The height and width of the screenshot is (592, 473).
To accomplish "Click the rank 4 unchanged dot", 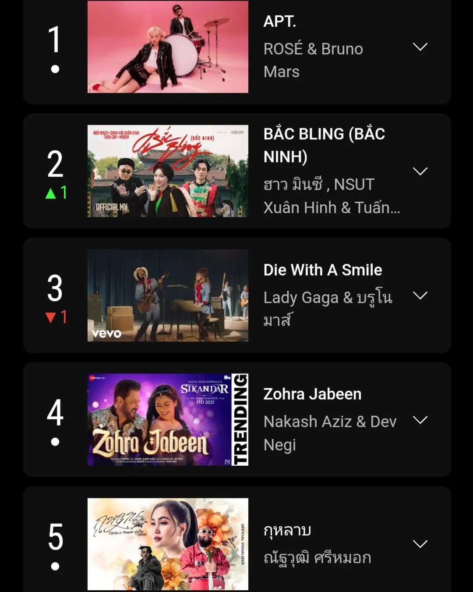I will coord(55,442).
